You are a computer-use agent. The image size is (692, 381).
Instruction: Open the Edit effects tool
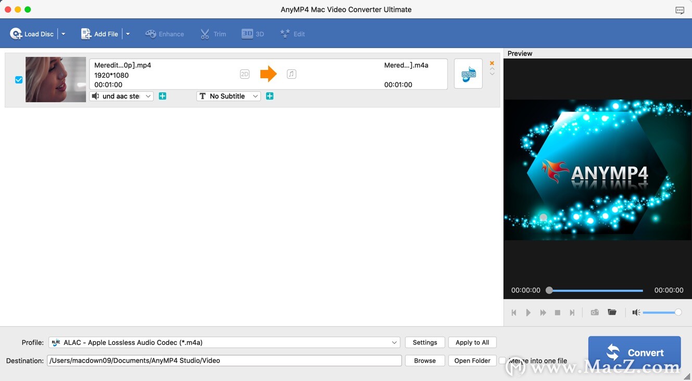(x=293, y=34)
